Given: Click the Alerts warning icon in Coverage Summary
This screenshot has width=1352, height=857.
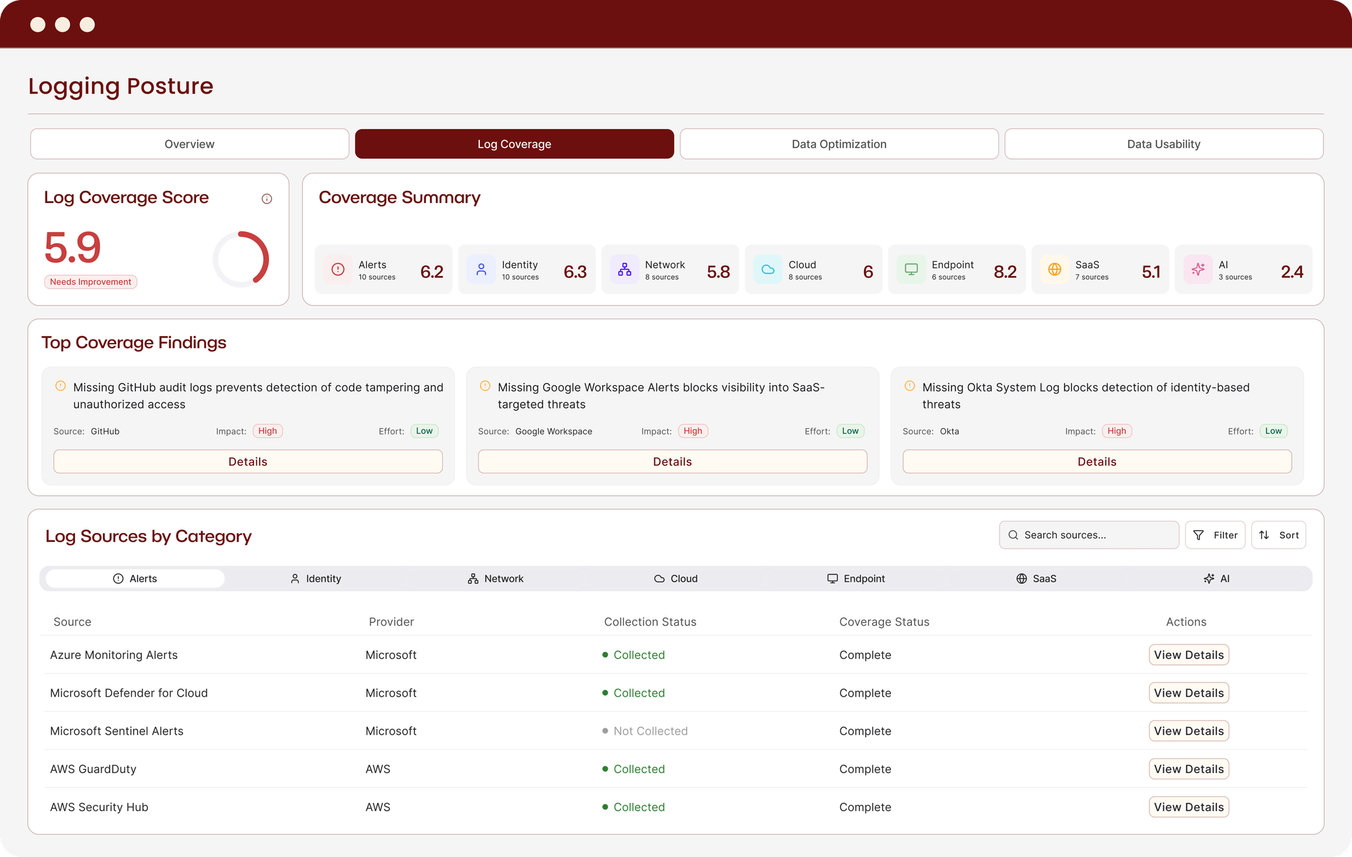Looking at the screenshot, I should (x=338, y=269).
